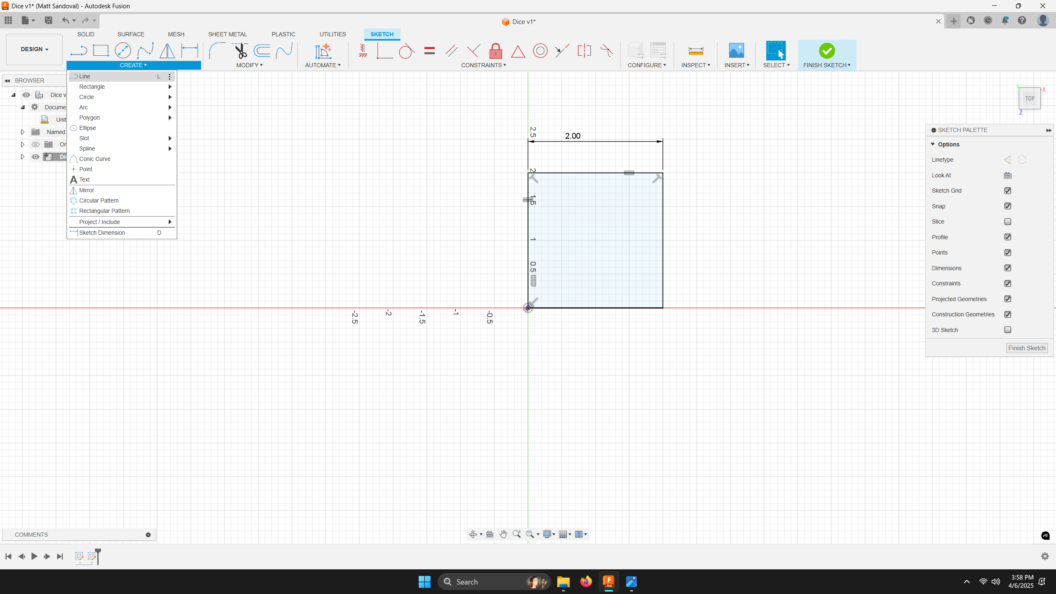Screen dimensions: 1056x594
Task: Click the Save icon in quick access bar
Action: (48, 20)
